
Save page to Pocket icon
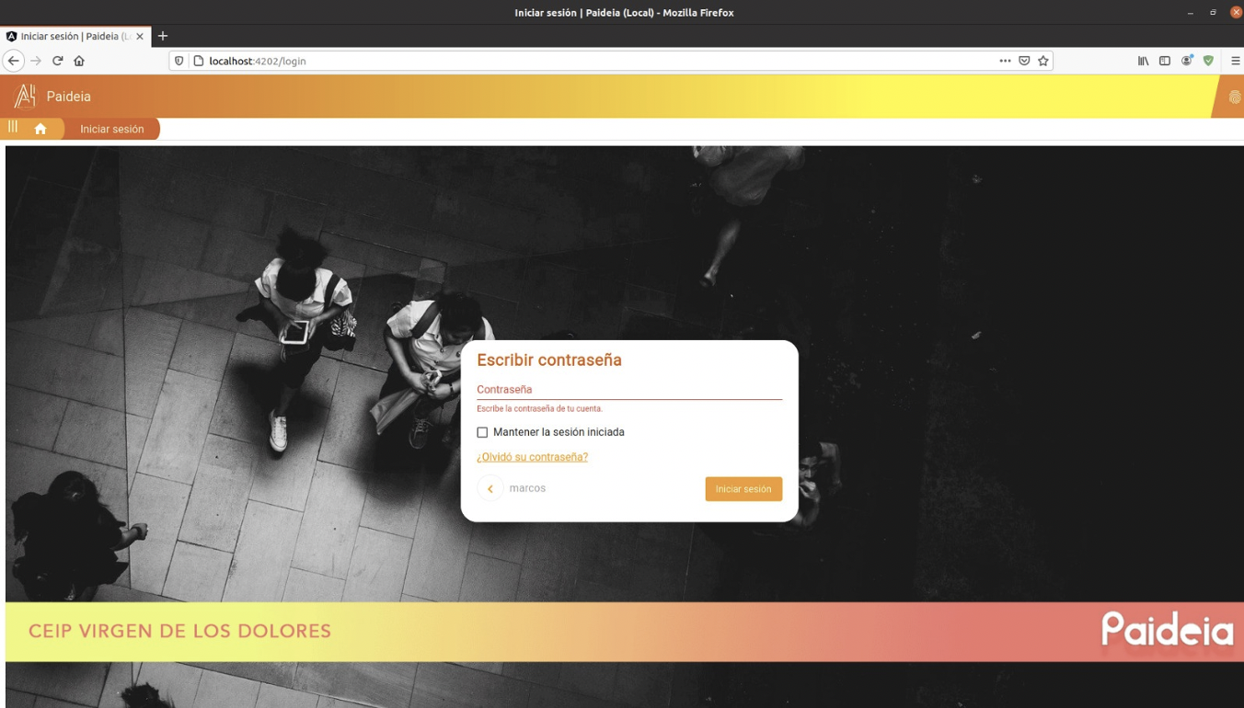coord(1024,61)
